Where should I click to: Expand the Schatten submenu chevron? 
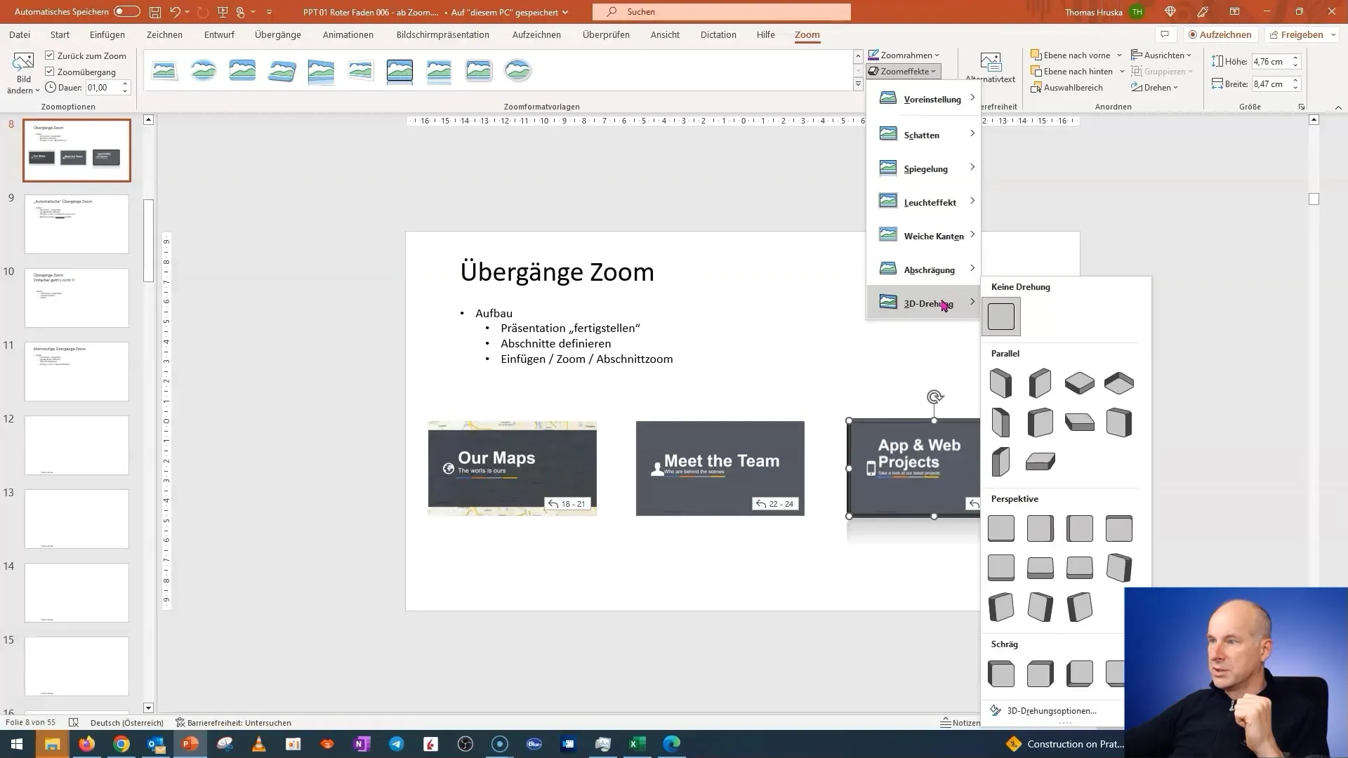(973, 134)
